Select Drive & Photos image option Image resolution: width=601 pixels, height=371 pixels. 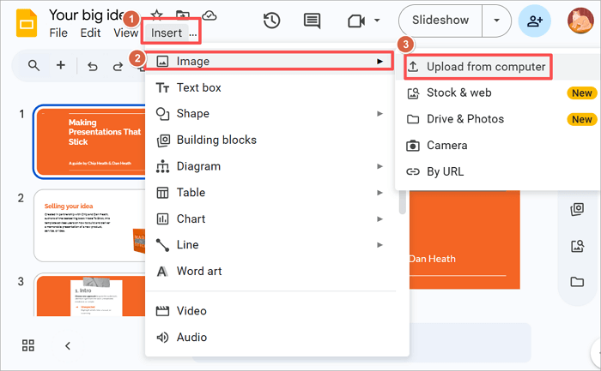click(x=498, y=119)
